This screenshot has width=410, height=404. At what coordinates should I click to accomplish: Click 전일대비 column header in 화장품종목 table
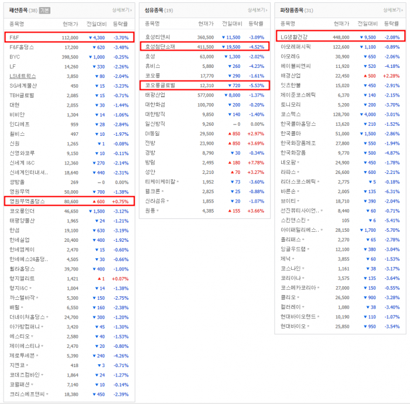coord(367,24)
